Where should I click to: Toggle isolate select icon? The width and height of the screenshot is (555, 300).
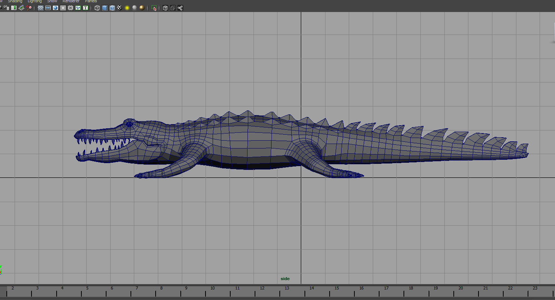tap(154, 8)
